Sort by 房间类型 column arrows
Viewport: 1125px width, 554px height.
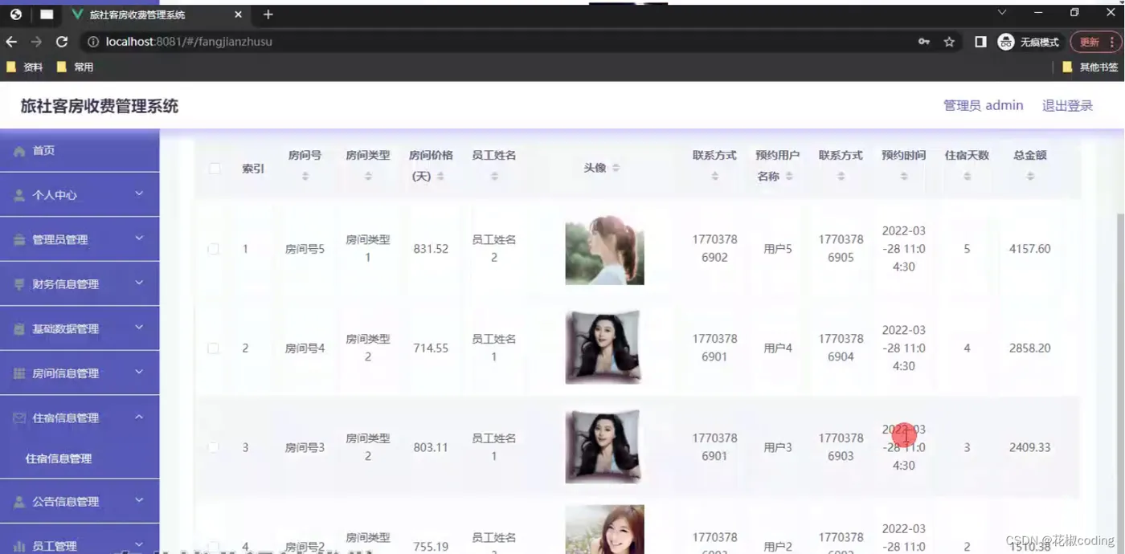(368, 176)
